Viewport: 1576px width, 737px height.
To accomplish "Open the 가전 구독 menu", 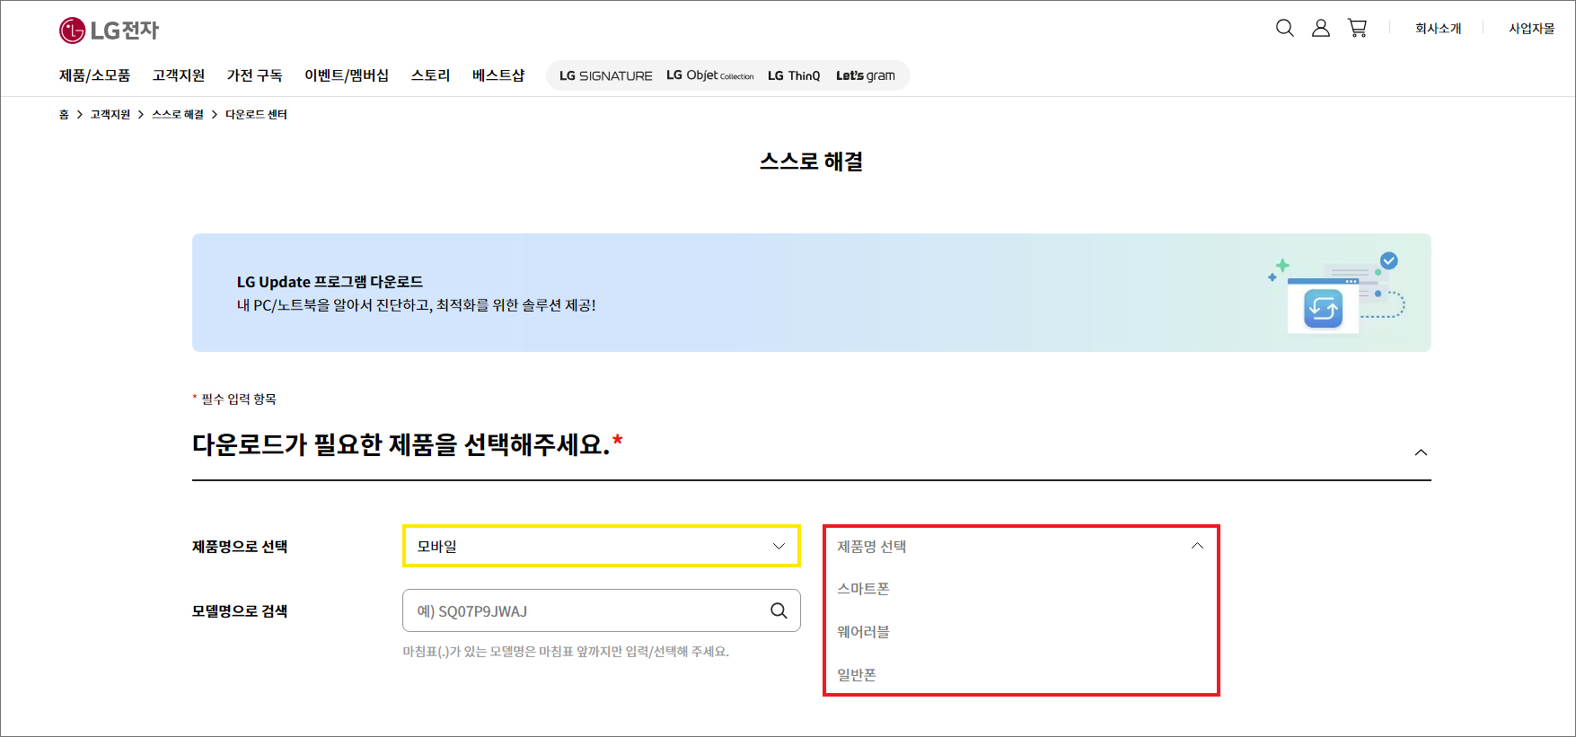I will coord(255,75).
